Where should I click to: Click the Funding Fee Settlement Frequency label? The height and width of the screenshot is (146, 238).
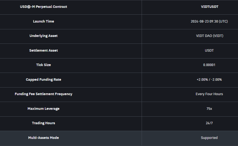click(43, 94)
